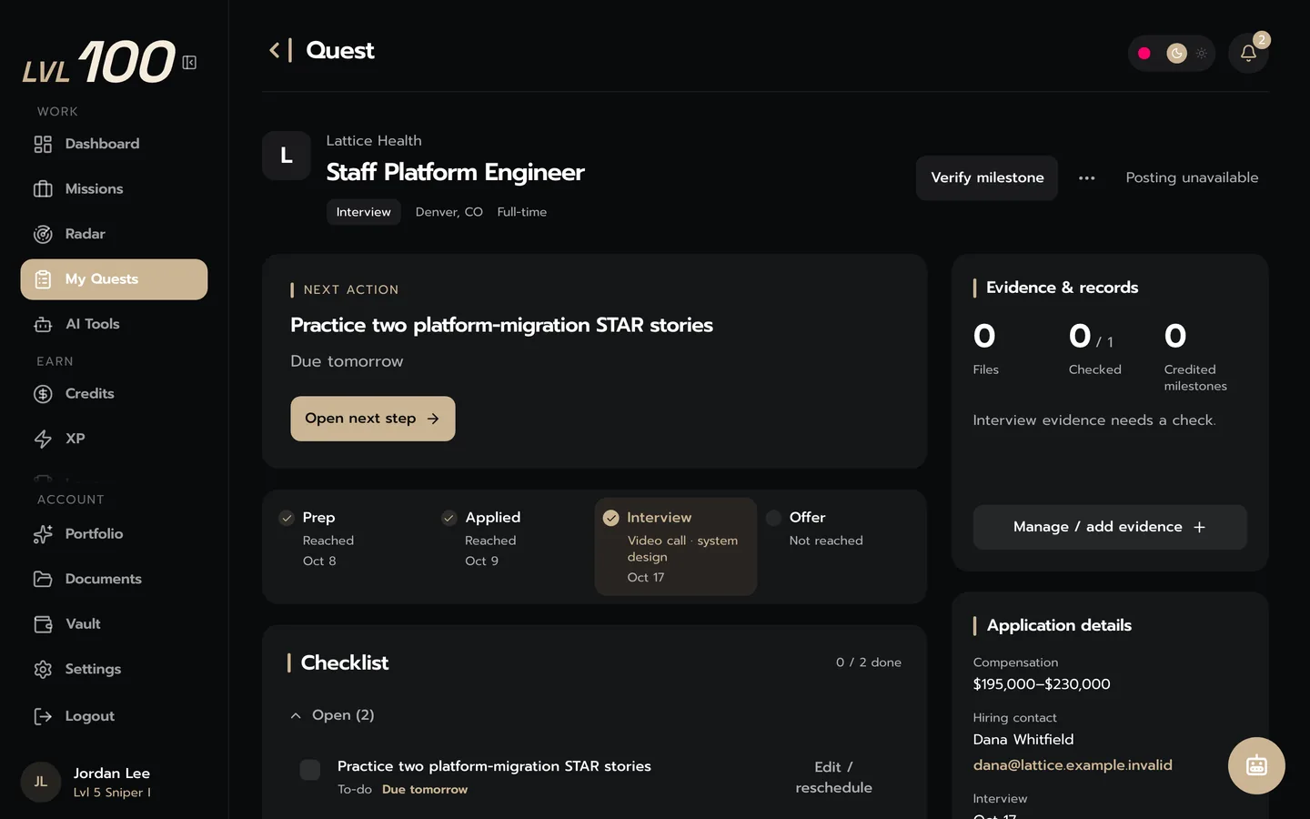The width and height of the screenshot is (1310, 819).
Task: Click the Portfolio sparkle icon
Action: tap(43, 534)
